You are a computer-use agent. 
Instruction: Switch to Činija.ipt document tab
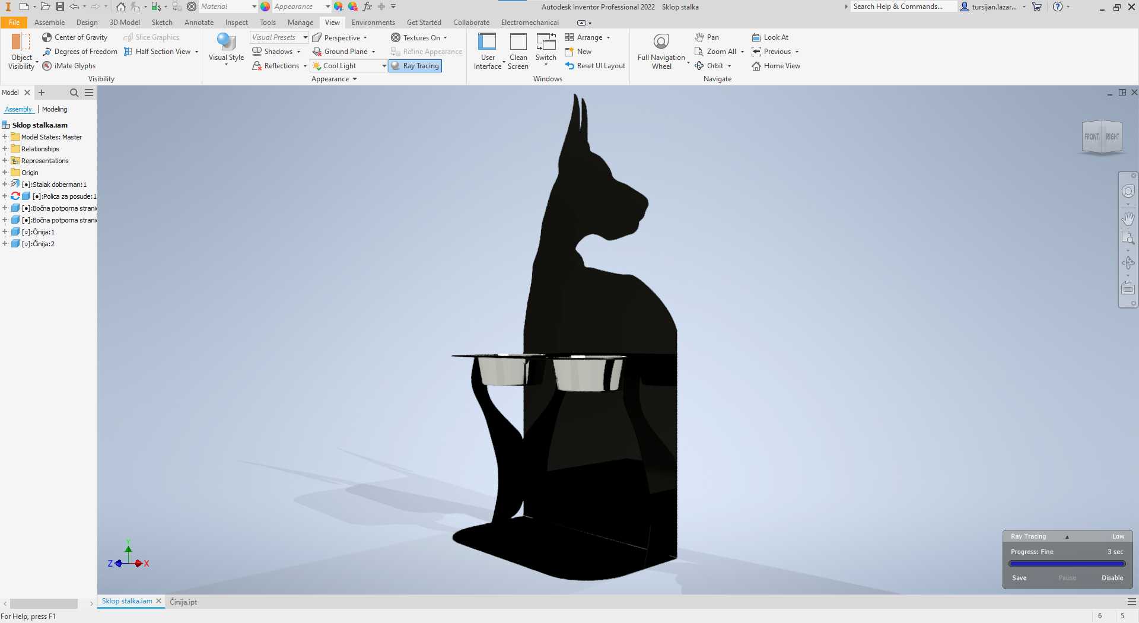click(x=183, y=602)
